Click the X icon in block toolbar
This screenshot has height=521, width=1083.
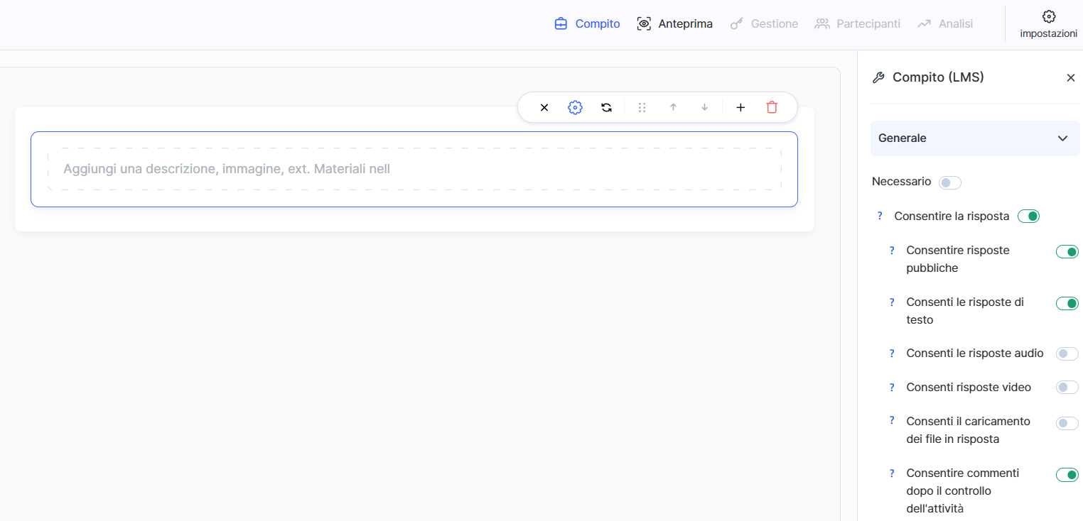pyautogui.click(x=544, y=107)
